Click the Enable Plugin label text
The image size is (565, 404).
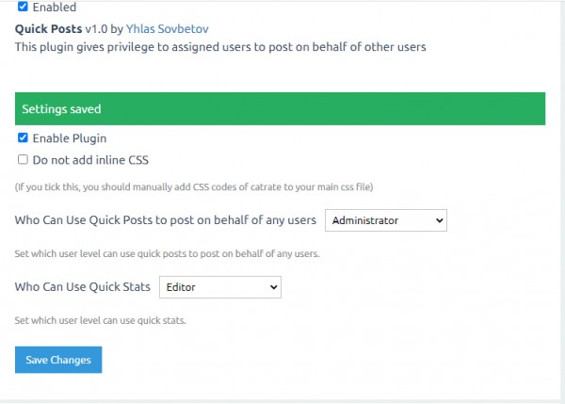point(70,138)
